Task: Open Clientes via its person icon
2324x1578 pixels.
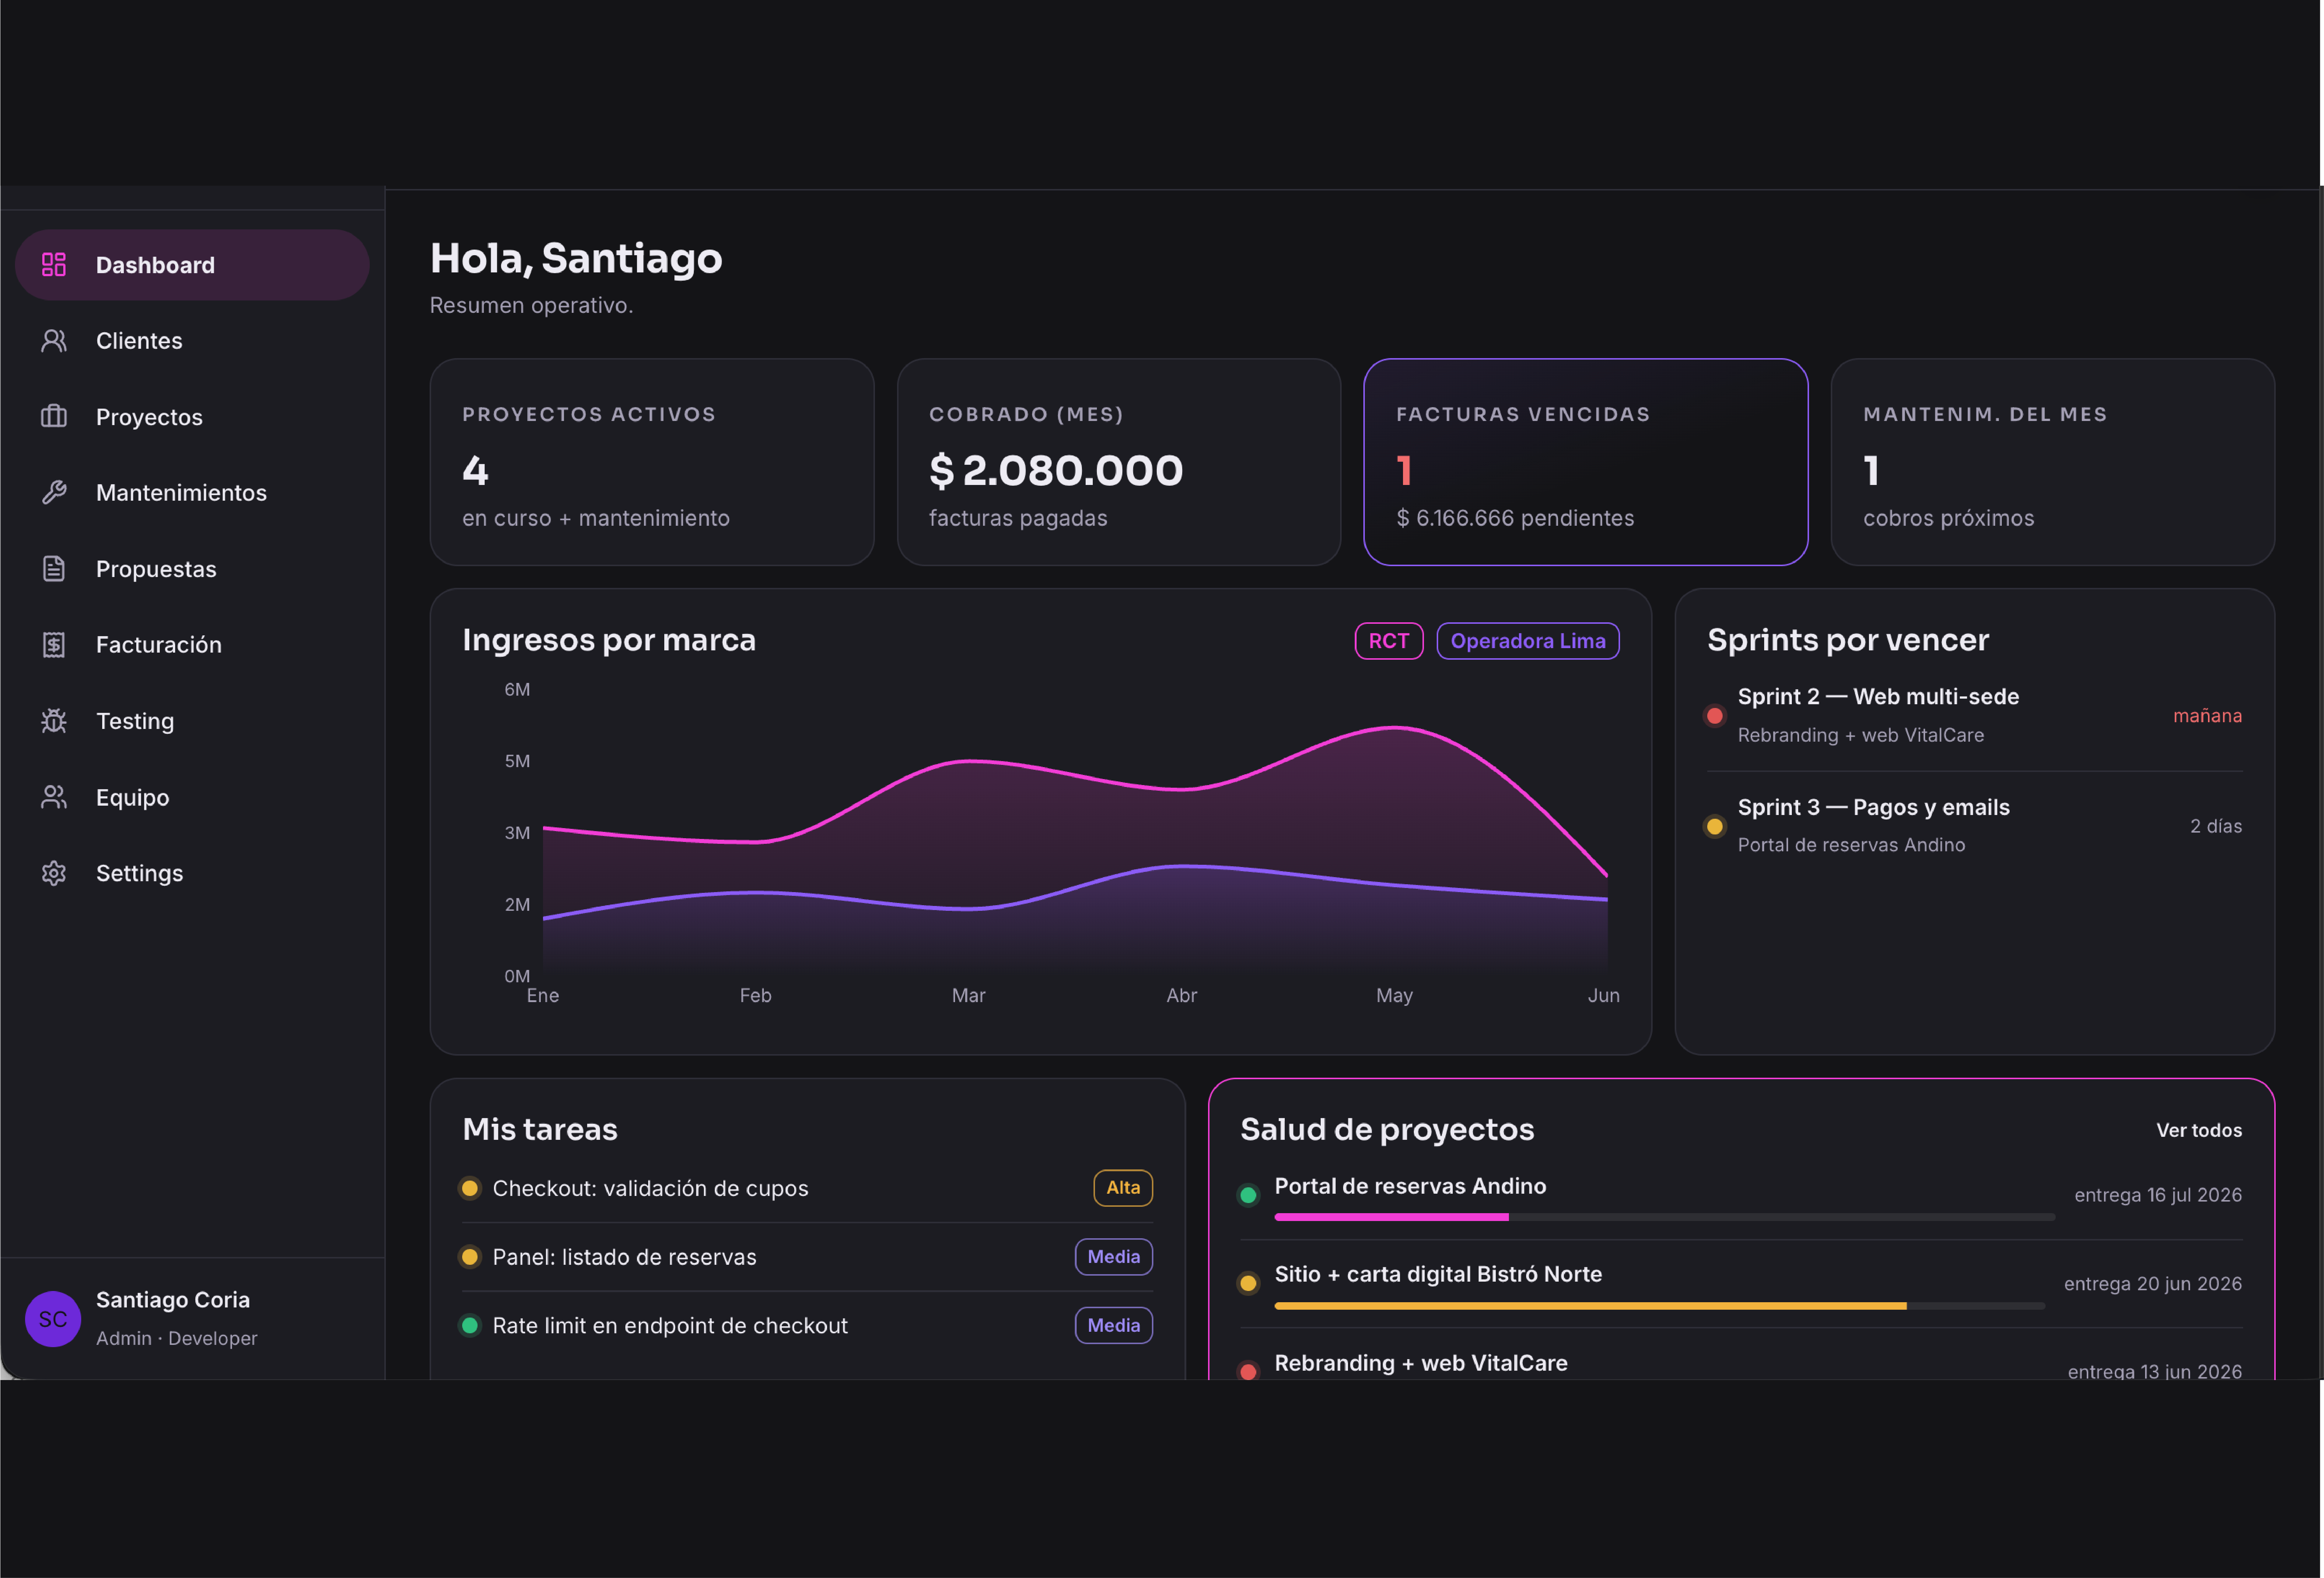Action: 54,341
